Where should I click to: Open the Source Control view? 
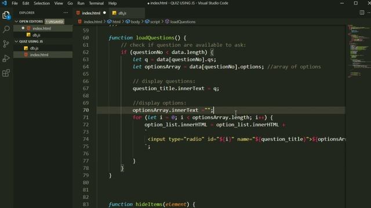click(6, 44)
